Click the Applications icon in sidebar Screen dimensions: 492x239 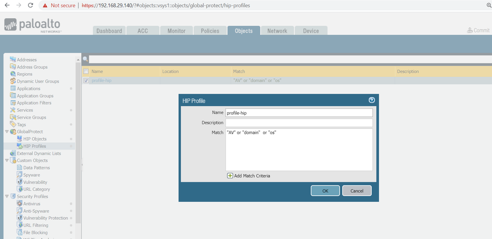(x=13, y=89)
